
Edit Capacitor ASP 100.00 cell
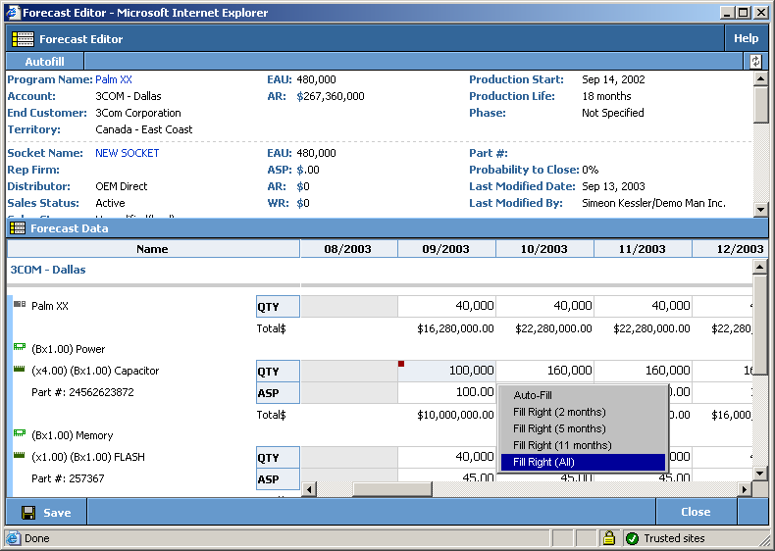tap(446, 392)
